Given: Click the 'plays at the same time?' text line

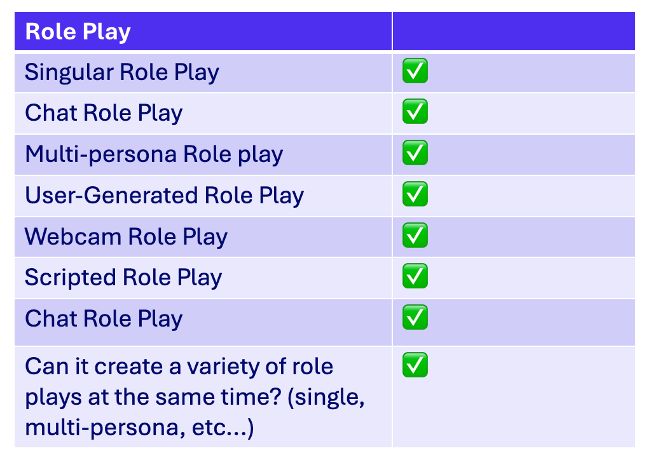Looking at the screenshot, I should click(x=197, y=397).
